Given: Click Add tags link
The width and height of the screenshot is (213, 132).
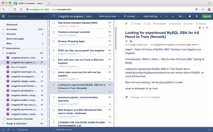Looking at the screenshot, I should (x=135, y=97).
